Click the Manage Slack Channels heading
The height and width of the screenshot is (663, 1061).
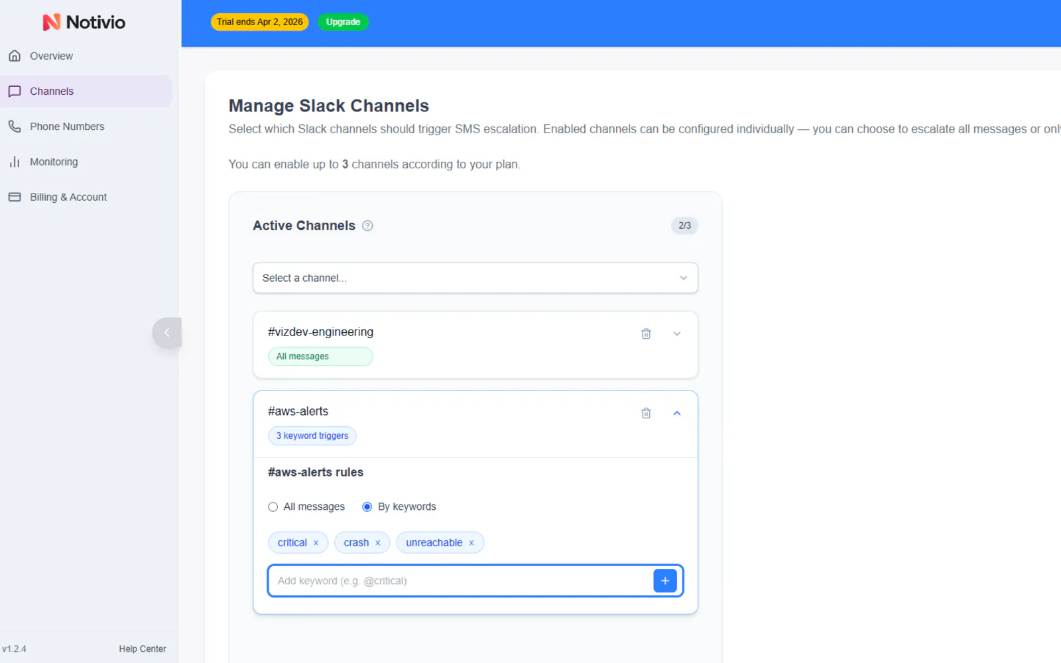coord(329,106)
